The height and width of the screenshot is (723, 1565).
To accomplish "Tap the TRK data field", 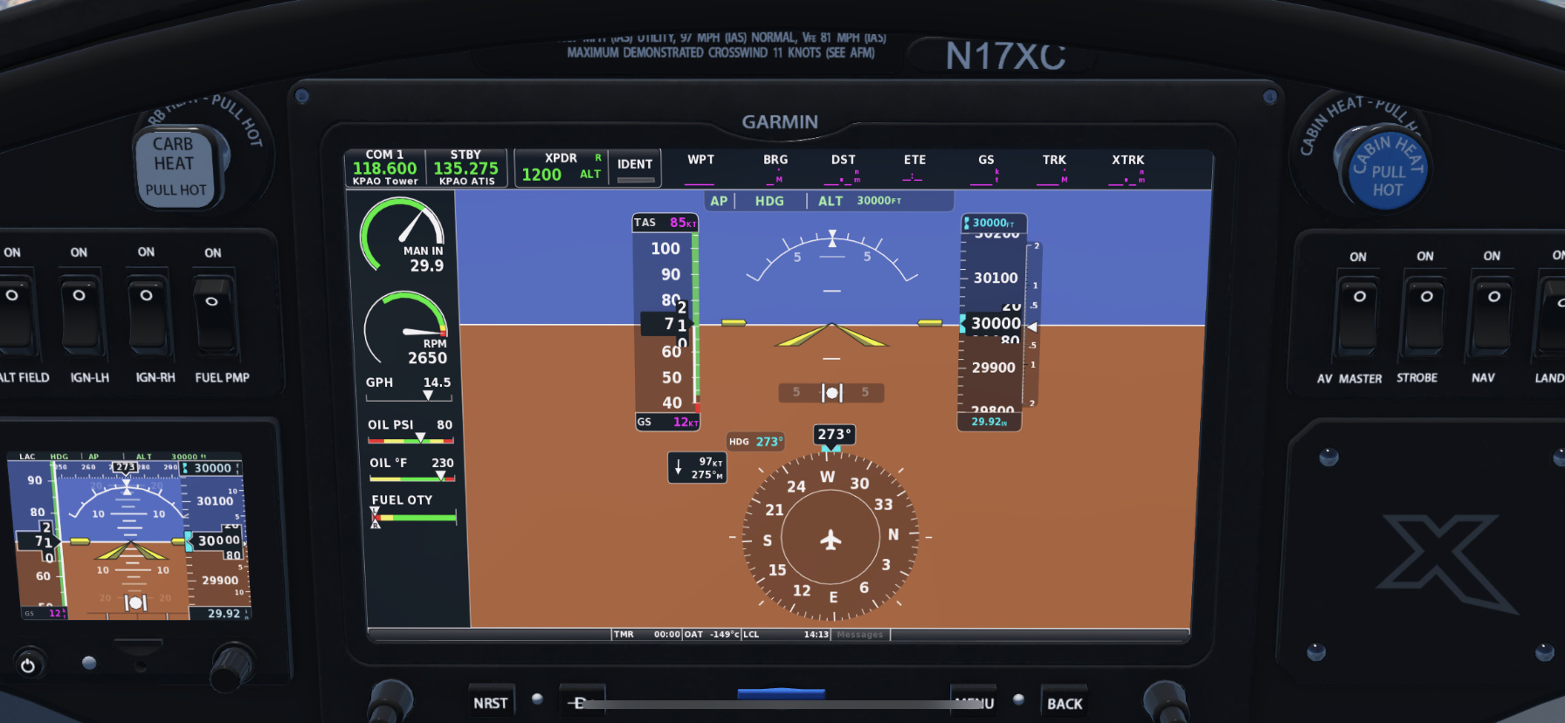I will click(1054, 169).
